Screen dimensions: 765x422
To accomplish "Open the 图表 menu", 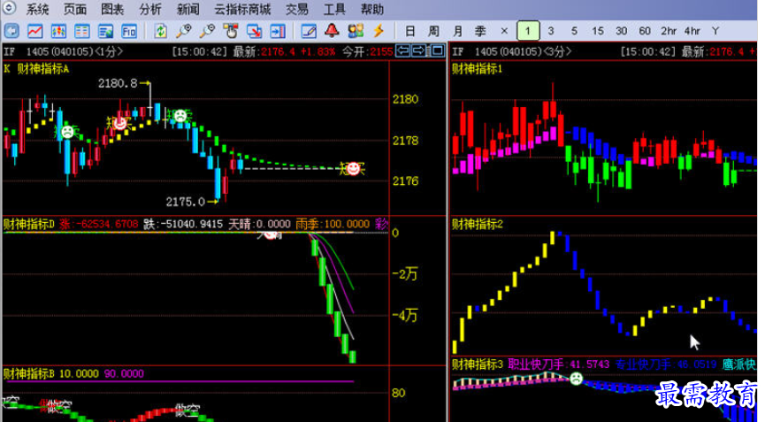I will point(112,9).
